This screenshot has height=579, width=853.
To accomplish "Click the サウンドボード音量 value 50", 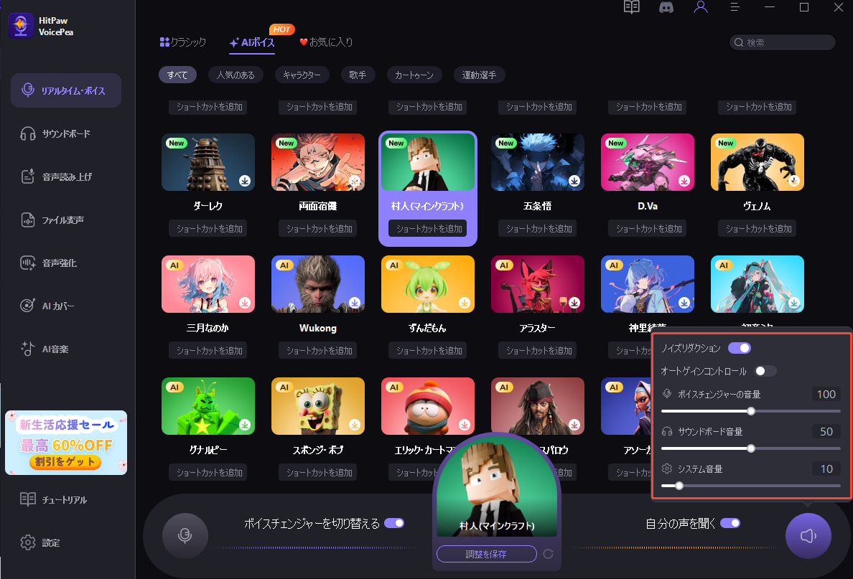I will 826,432.
